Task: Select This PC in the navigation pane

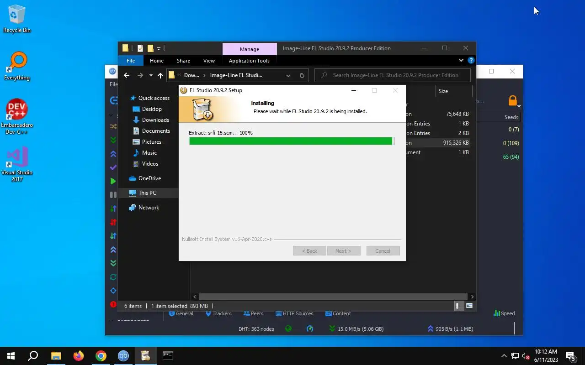Action: coord(147,193)
